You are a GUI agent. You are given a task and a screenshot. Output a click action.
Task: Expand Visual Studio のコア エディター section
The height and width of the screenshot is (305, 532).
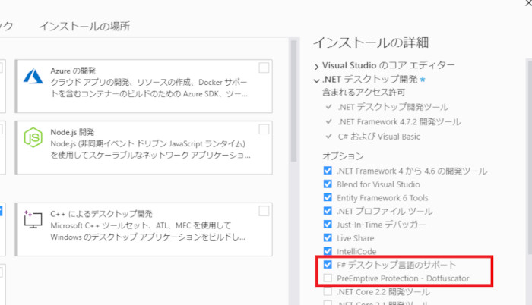(316, 67)
